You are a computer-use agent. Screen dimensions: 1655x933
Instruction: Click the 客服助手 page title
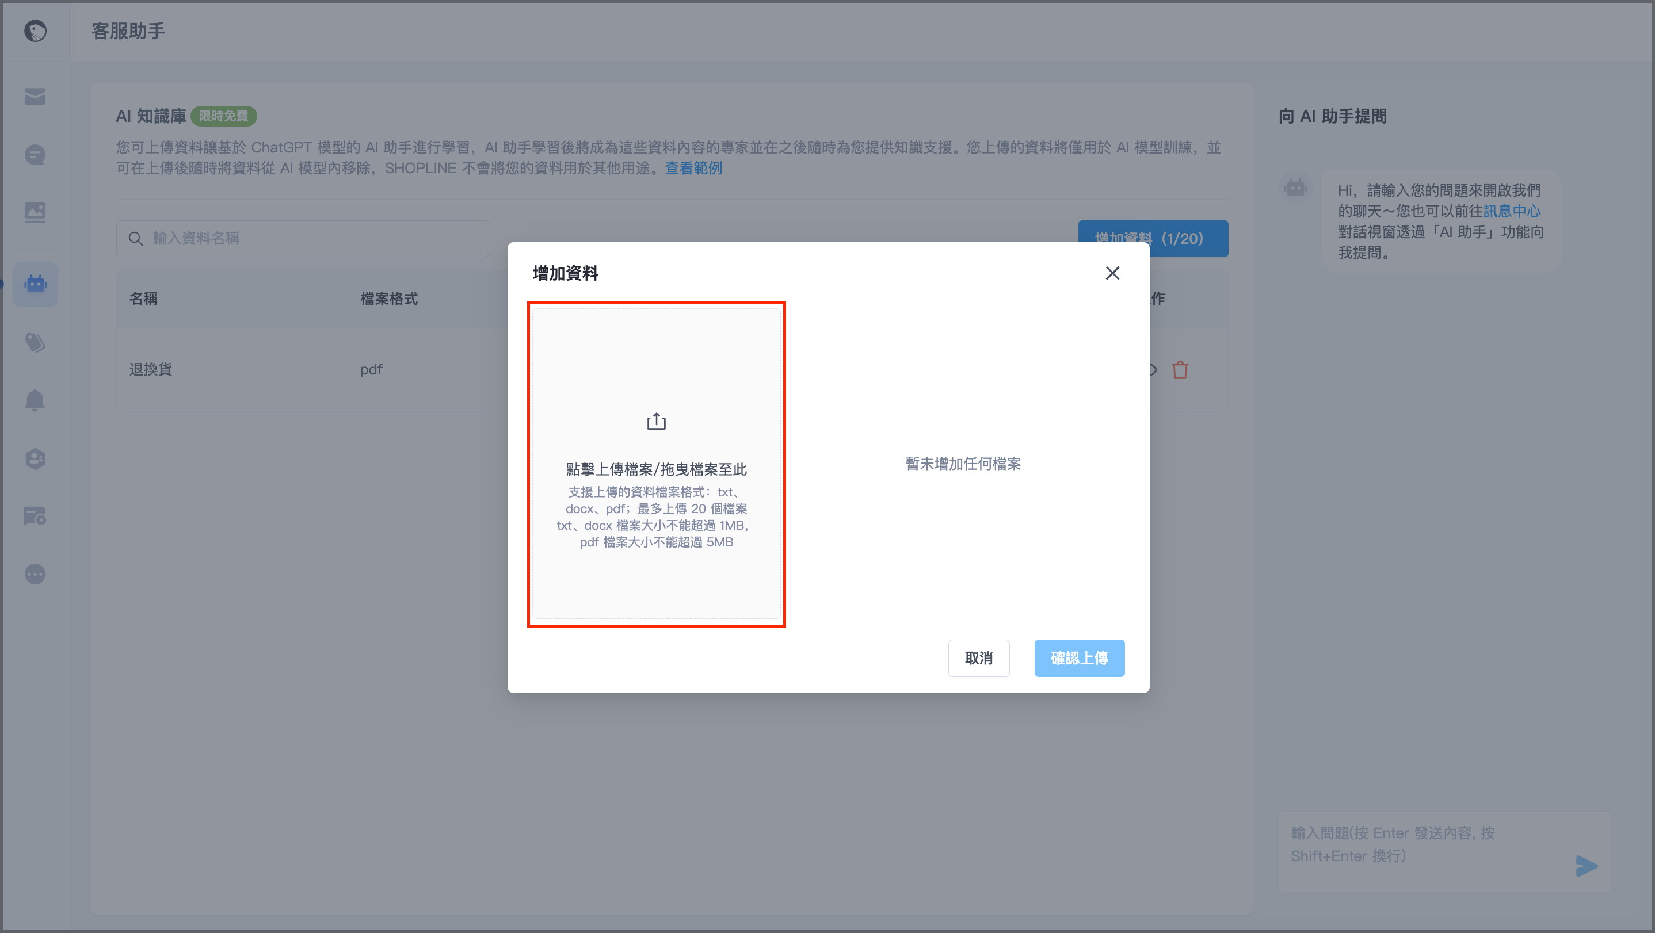(128, 31)
